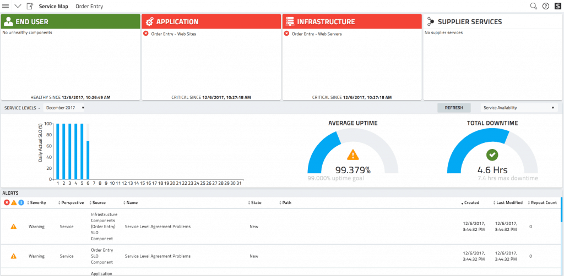Select the Order Entry breadcrumb
Image resolution: width=564 pixels, height=276 pixels.
point(89,7)
